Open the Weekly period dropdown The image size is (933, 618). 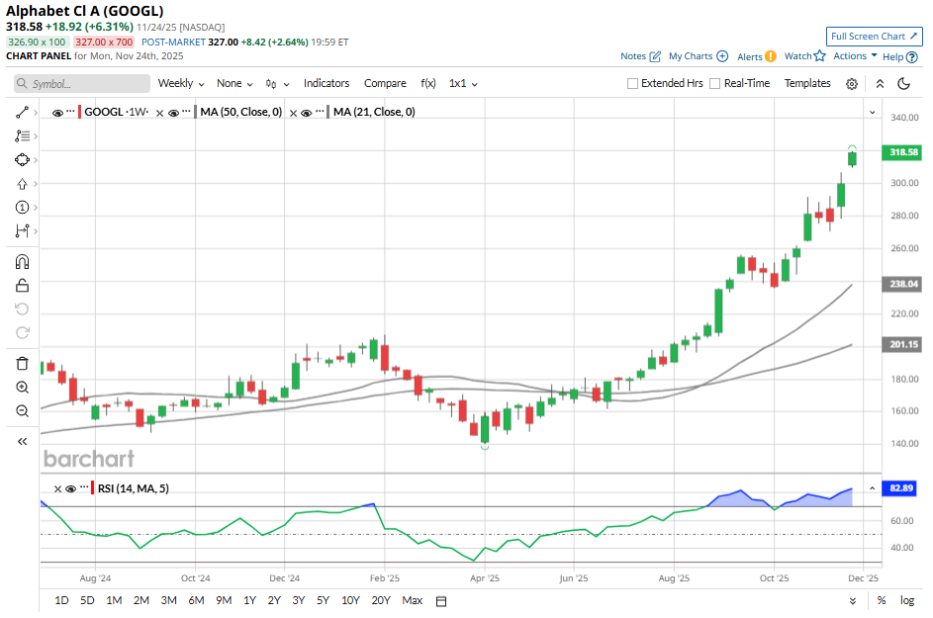point(181,83)
